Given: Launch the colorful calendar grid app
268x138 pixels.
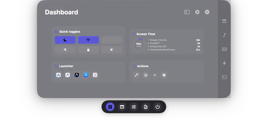Looking at the screenshot, I should [95, 75].
